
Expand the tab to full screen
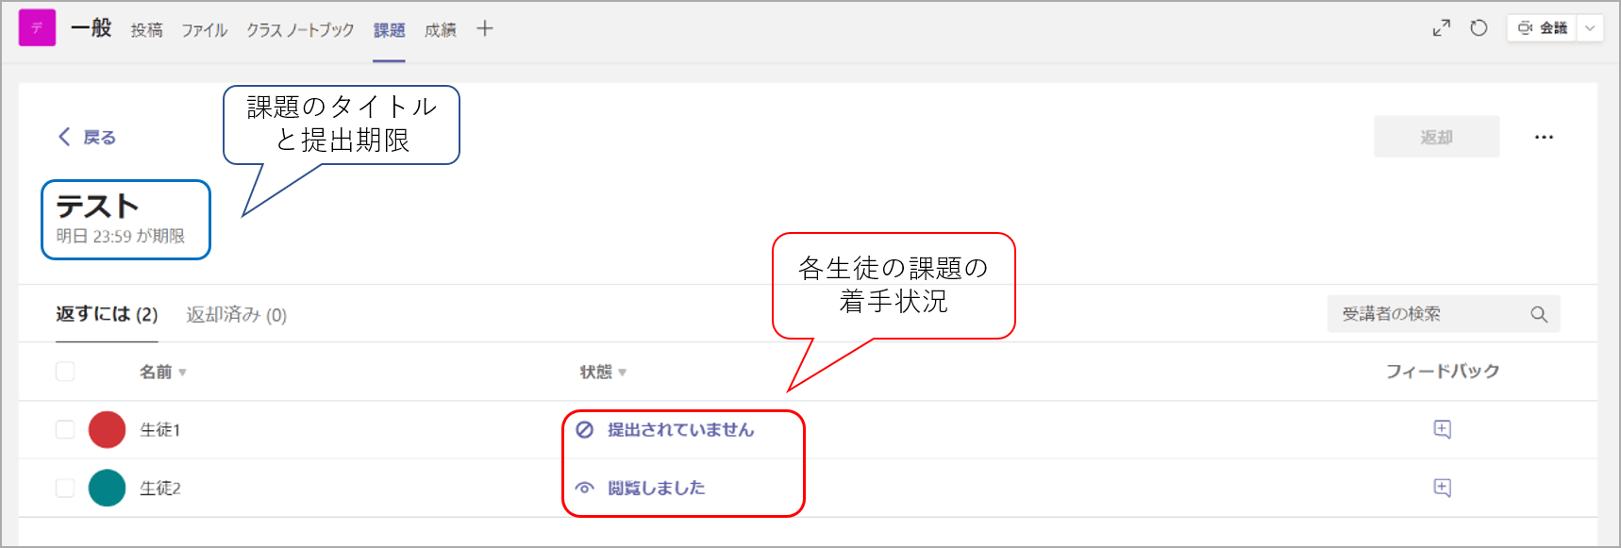pos(1441,28)
